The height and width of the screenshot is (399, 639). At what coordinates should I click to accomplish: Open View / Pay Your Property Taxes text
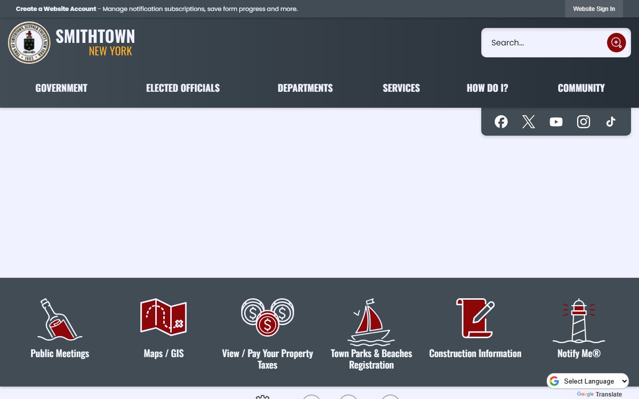pyautogui.click(x=268, y=359)
